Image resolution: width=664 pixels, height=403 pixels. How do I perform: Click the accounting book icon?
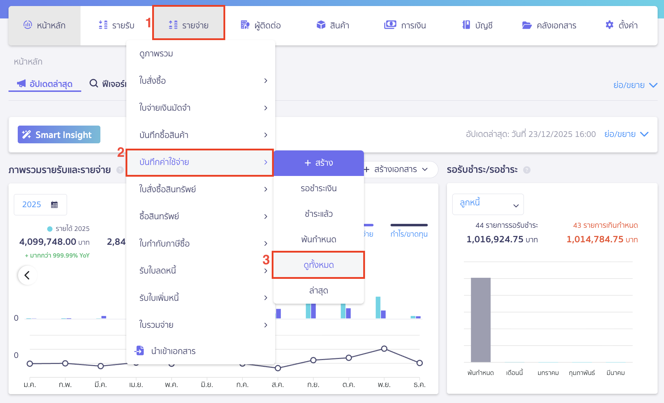coord(466,25)
